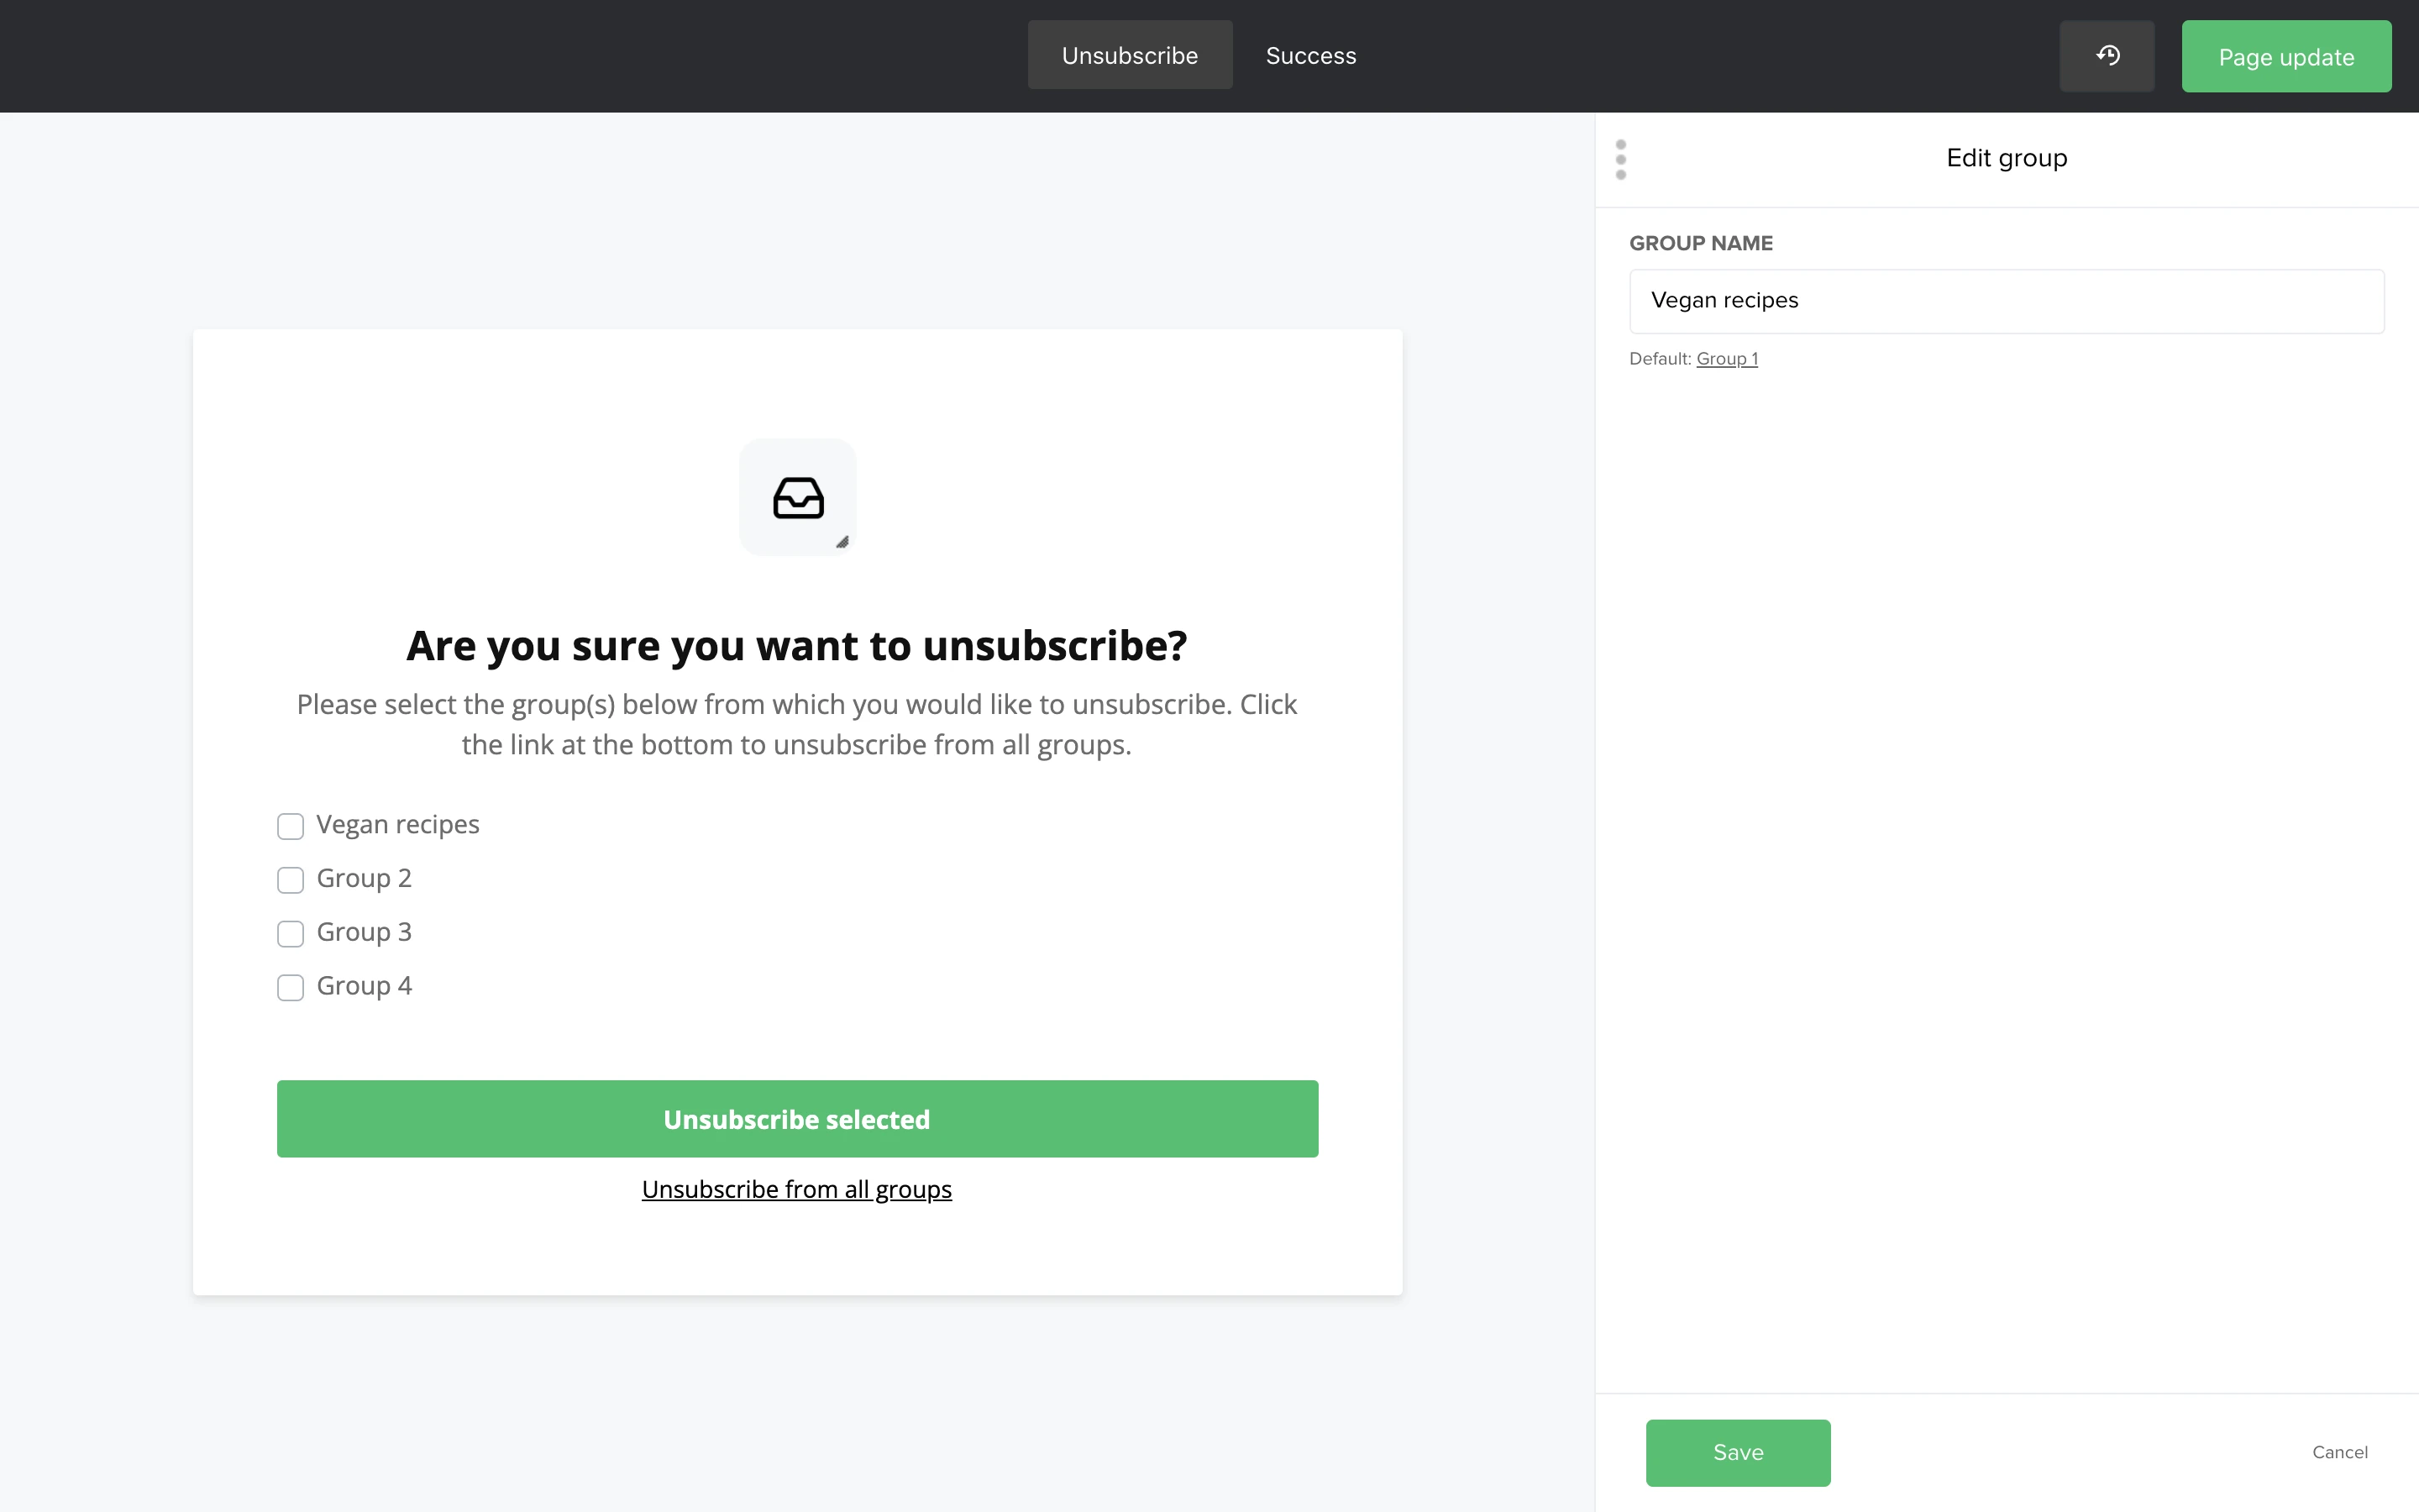Click the history revert icon button
Screen dimensions: 2419x1512
(x=2107, y=56)
